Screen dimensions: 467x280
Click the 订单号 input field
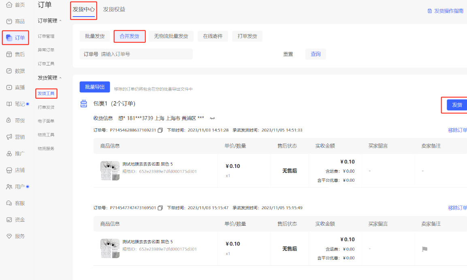point(136,54)
